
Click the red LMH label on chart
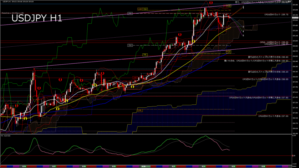pos(135,78)
